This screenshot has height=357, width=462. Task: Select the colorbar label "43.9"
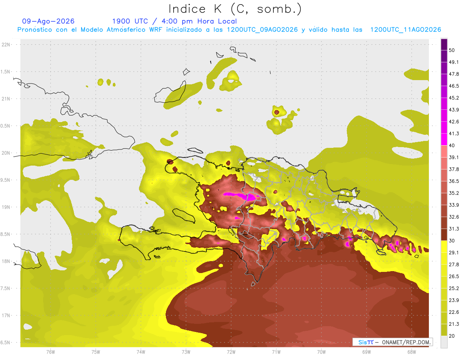[x=454, y=110]
